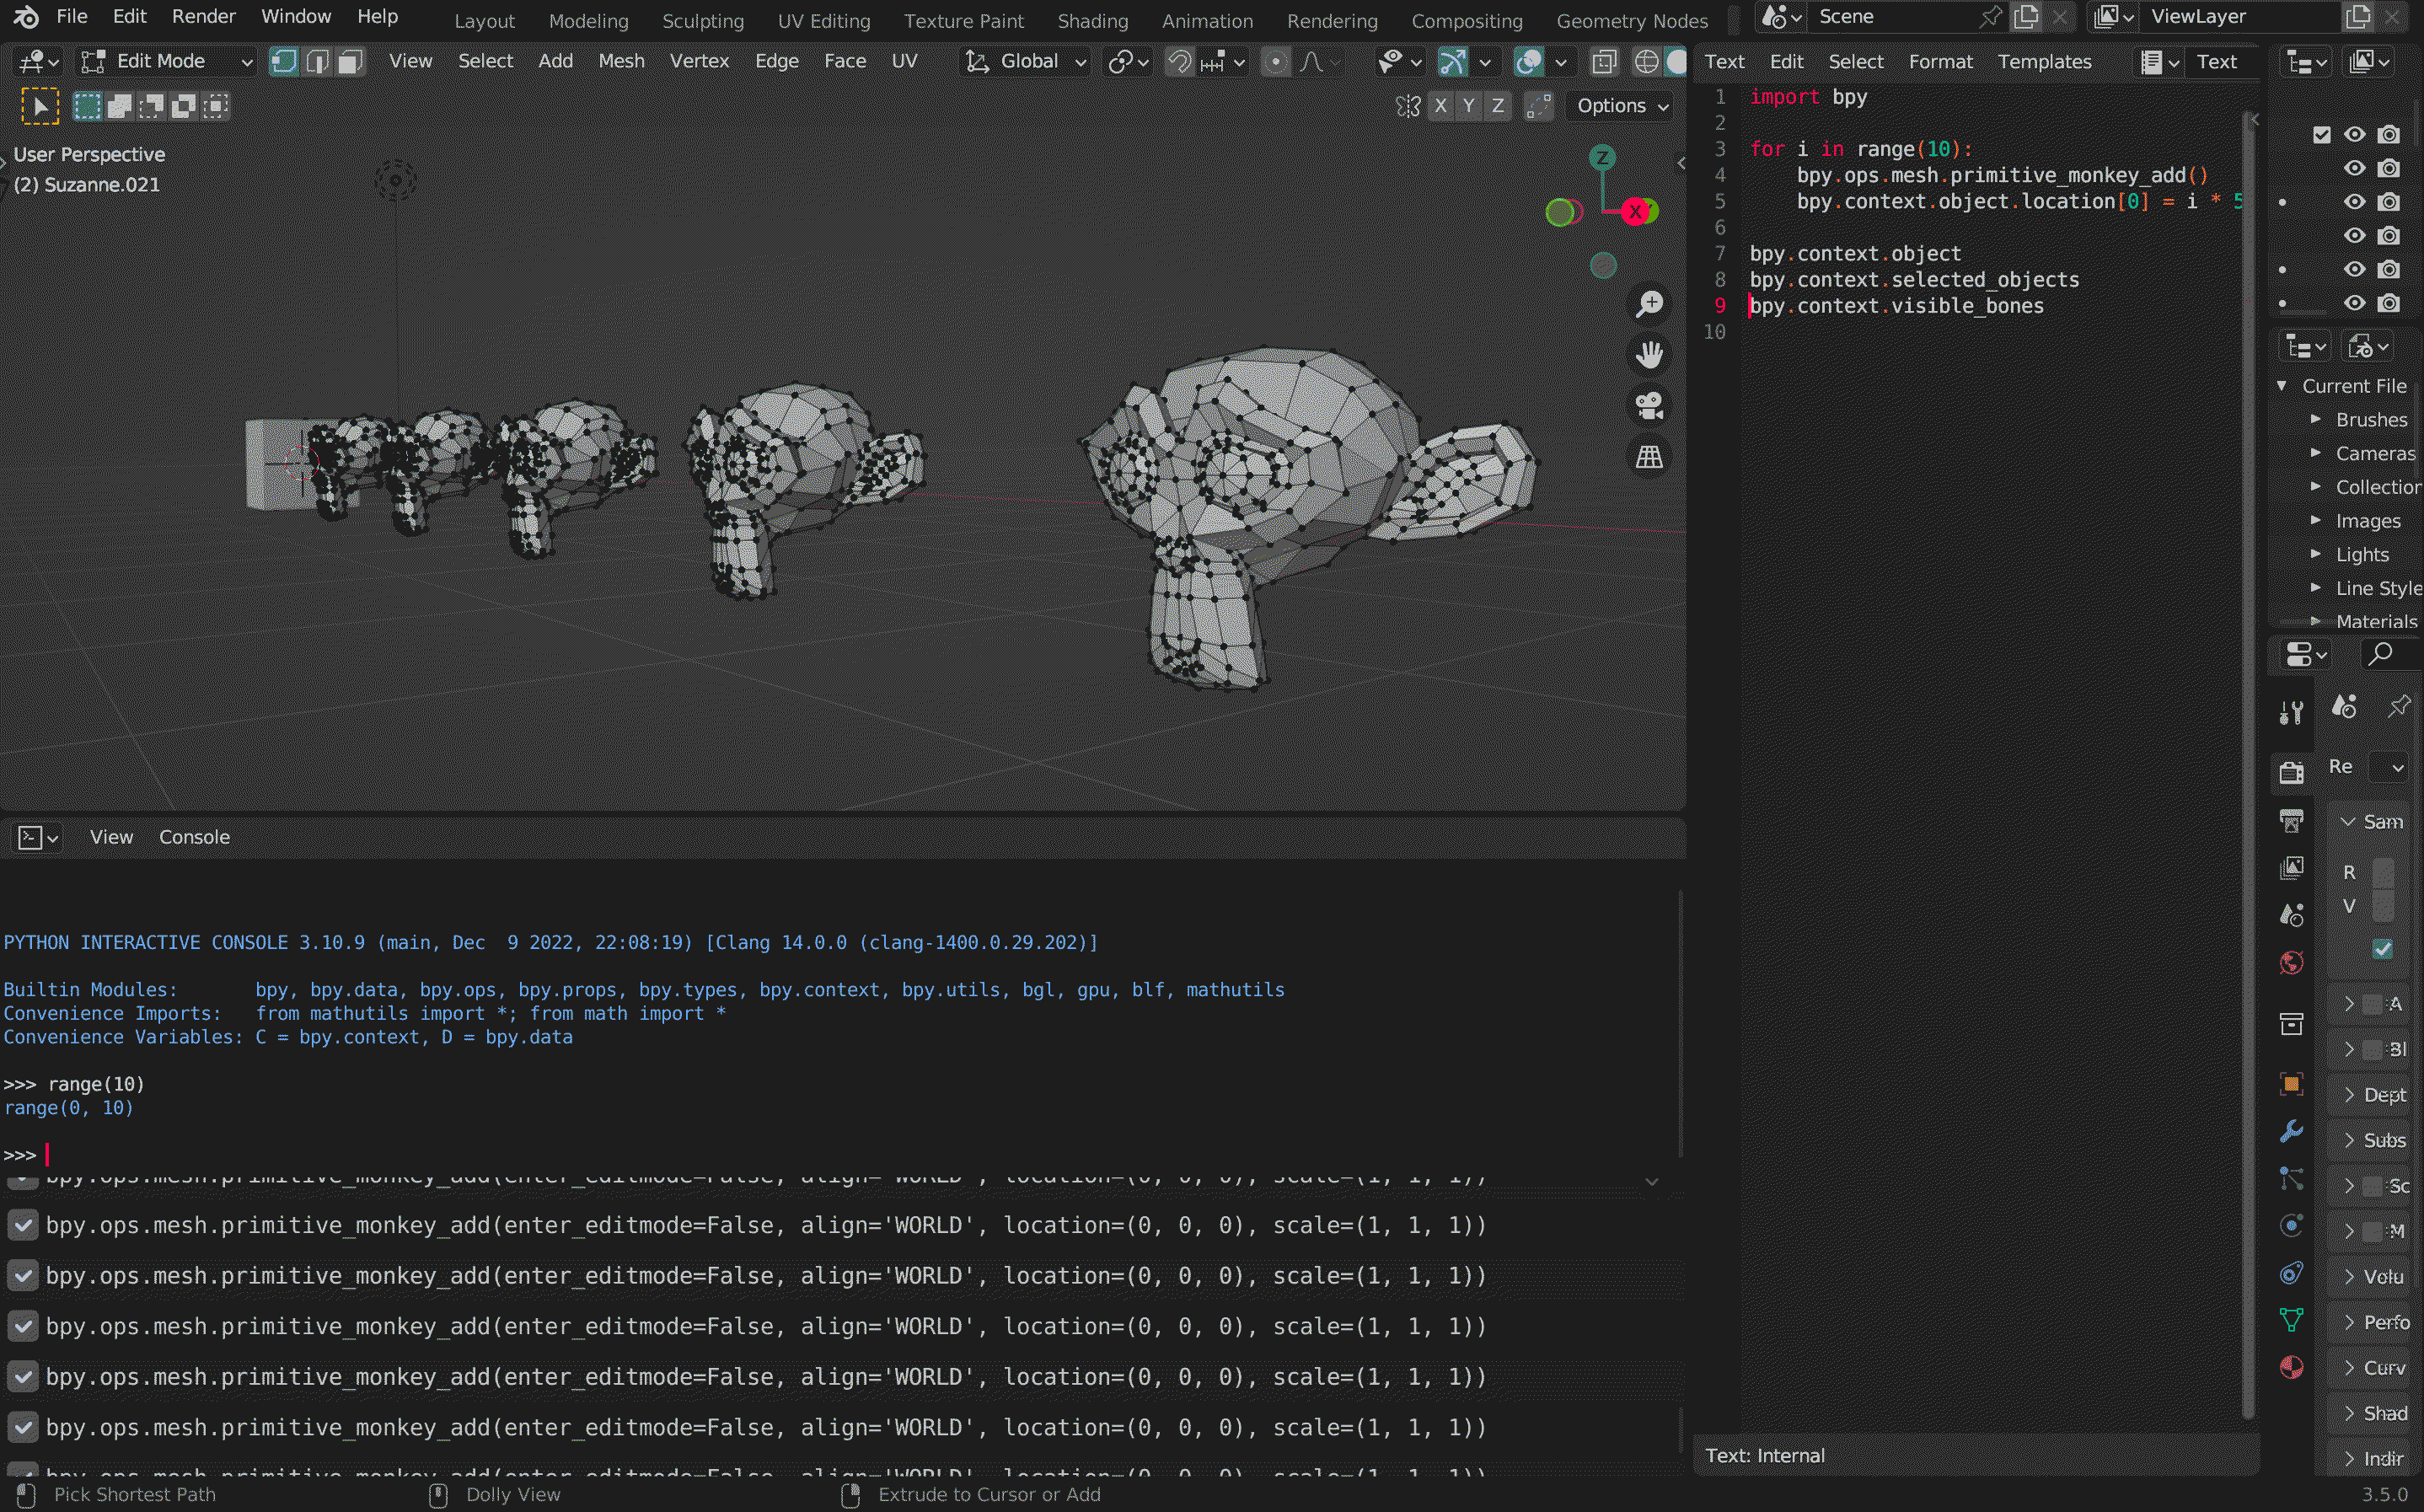Open Format menu in text editor
This screenshot has width=2424, height=1512.
[1940, 62]
